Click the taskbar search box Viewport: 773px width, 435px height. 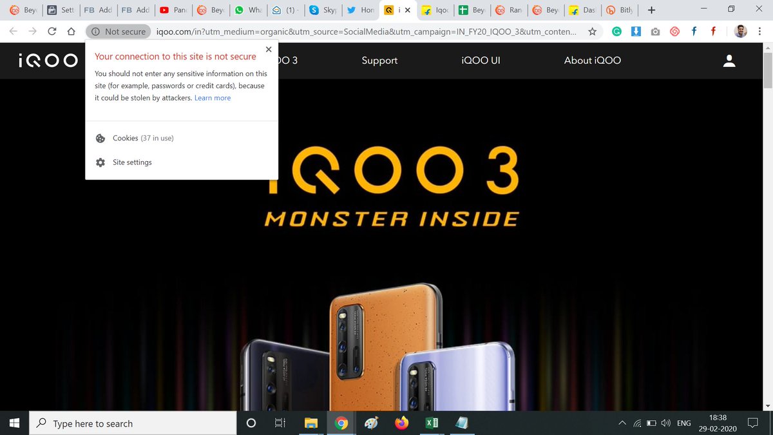133,423
